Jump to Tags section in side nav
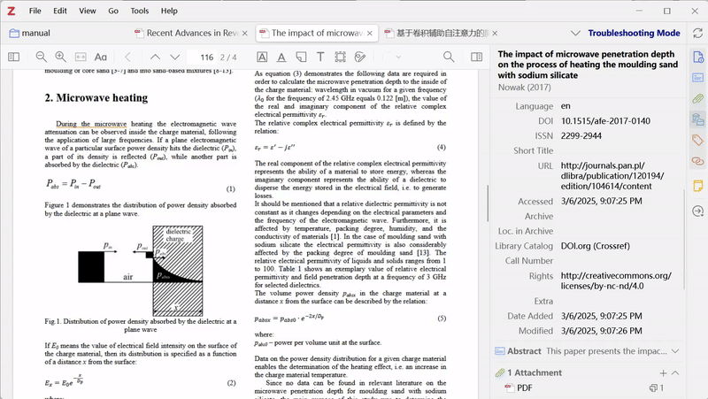 (698, 141)
